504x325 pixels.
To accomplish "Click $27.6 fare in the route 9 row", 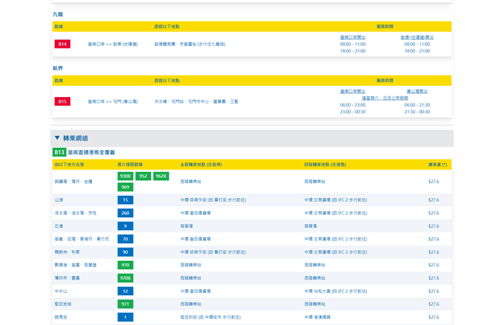I will [x=433, y=226].
